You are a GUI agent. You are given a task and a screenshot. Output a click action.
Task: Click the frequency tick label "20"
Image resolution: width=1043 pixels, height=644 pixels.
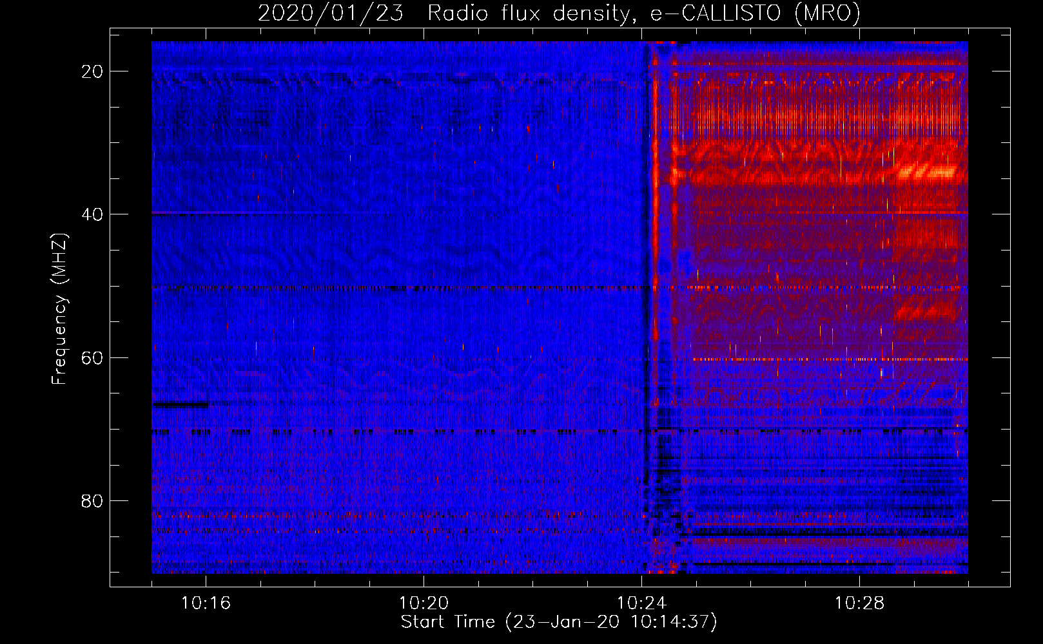pyautogui.click(x=92, y=71)
